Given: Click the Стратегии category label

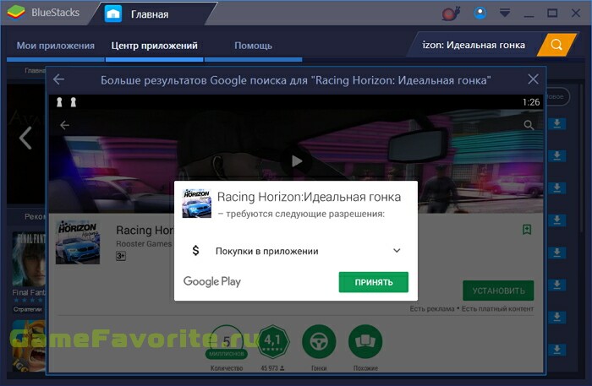Looking at the screenshot, I should [28, 309].
